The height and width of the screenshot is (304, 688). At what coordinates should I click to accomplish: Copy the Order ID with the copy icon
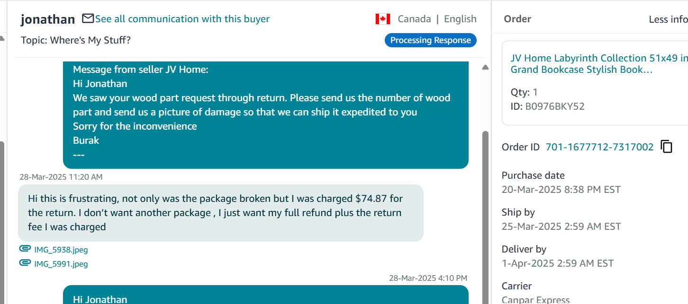666,147
